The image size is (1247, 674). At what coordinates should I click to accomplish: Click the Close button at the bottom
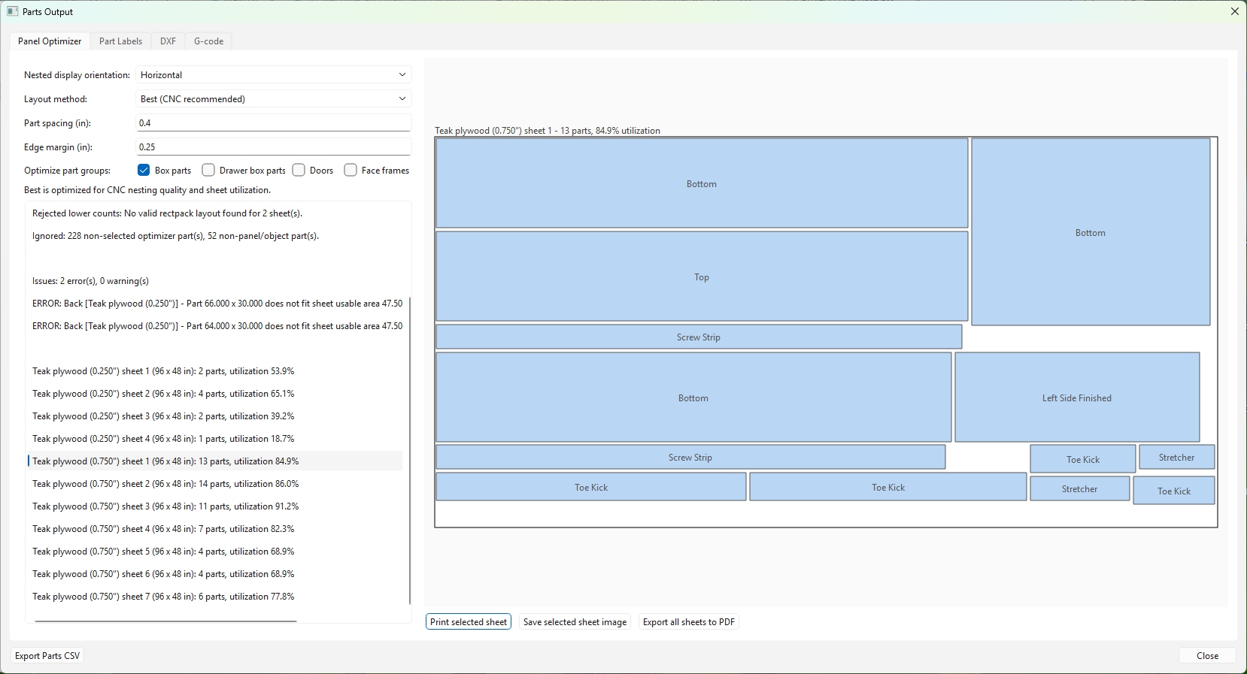tap(1207, 656)
